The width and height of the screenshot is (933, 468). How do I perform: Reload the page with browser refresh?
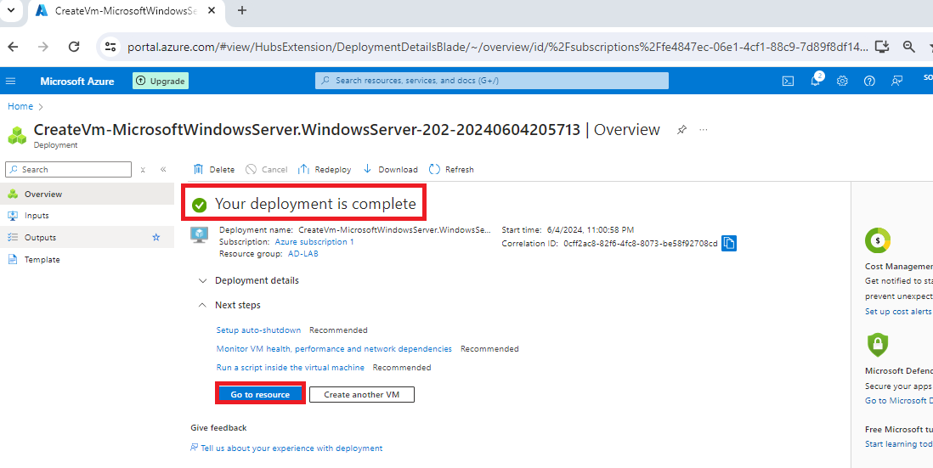pos(74,47)
